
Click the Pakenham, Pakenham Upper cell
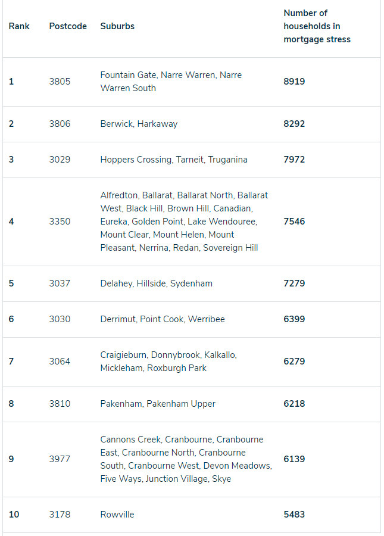pyautogui.click(x=158, y=404)
